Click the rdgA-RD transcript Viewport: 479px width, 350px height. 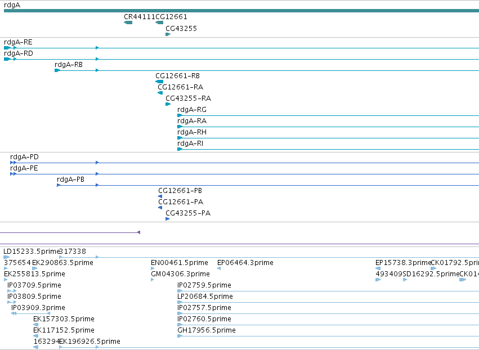241,59
